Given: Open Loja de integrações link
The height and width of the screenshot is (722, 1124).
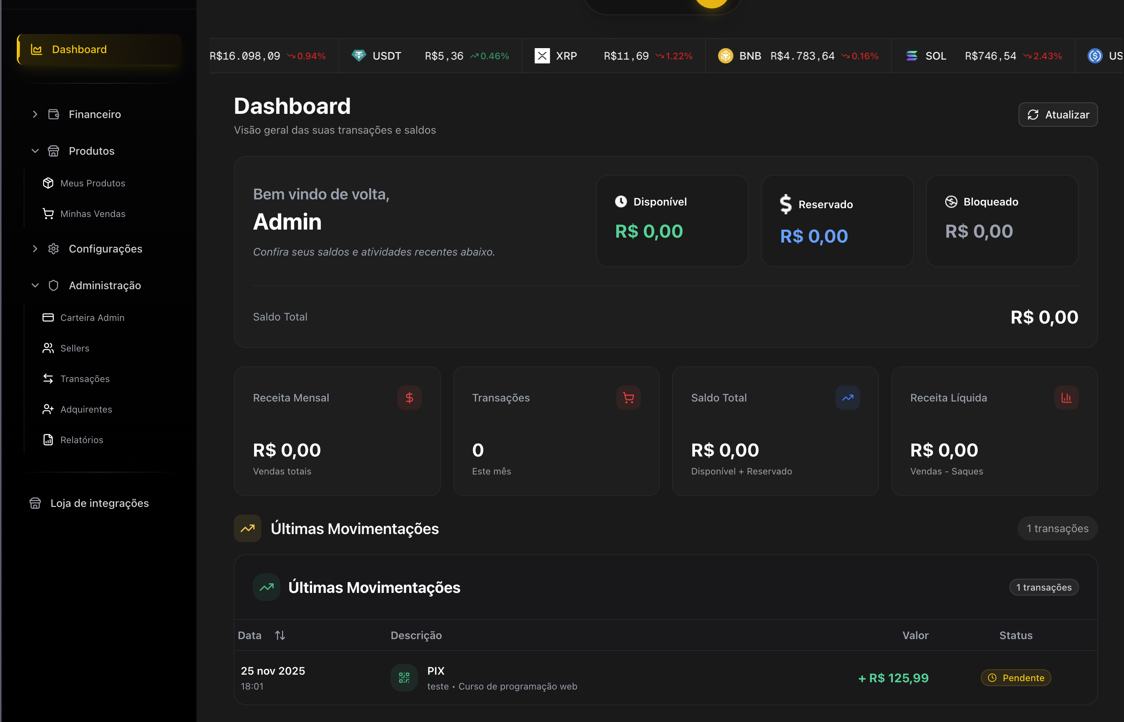Looking at the screenshot, I should tap(99, 503).
